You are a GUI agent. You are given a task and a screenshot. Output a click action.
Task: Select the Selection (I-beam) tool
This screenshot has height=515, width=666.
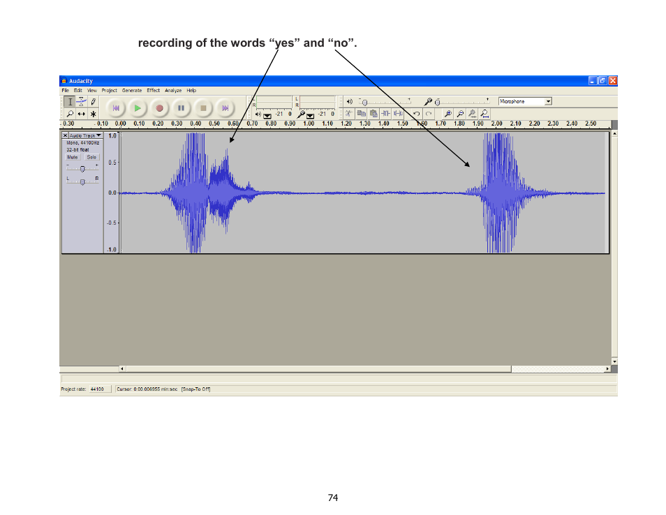(70, 101)
